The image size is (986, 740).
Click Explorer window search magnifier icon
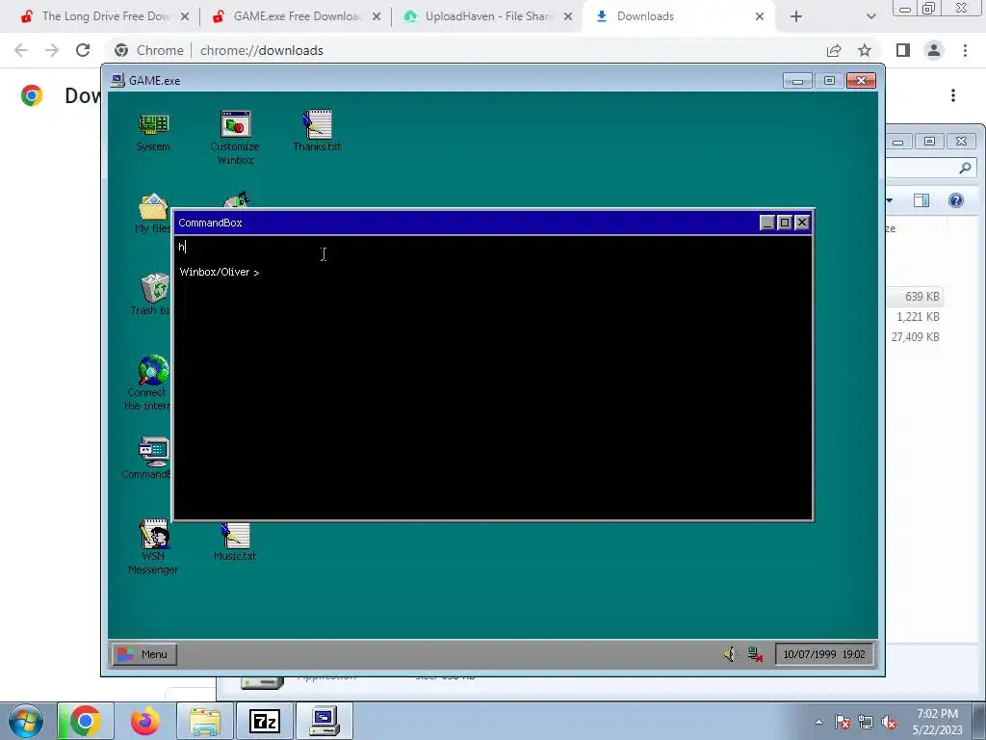965,168
